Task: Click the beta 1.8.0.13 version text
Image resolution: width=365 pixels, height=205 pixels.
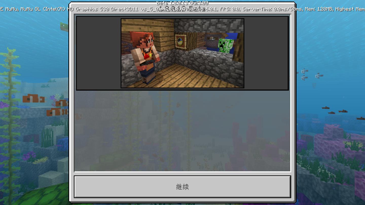Action: [x=182, y=3]
